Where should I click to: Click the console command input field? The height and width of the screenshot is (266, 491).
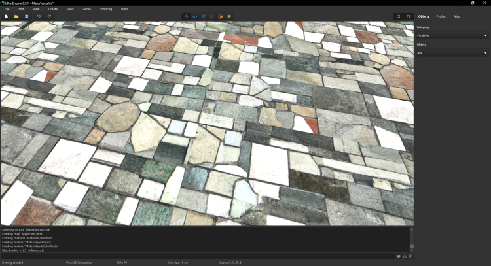[x=196, y=256]
